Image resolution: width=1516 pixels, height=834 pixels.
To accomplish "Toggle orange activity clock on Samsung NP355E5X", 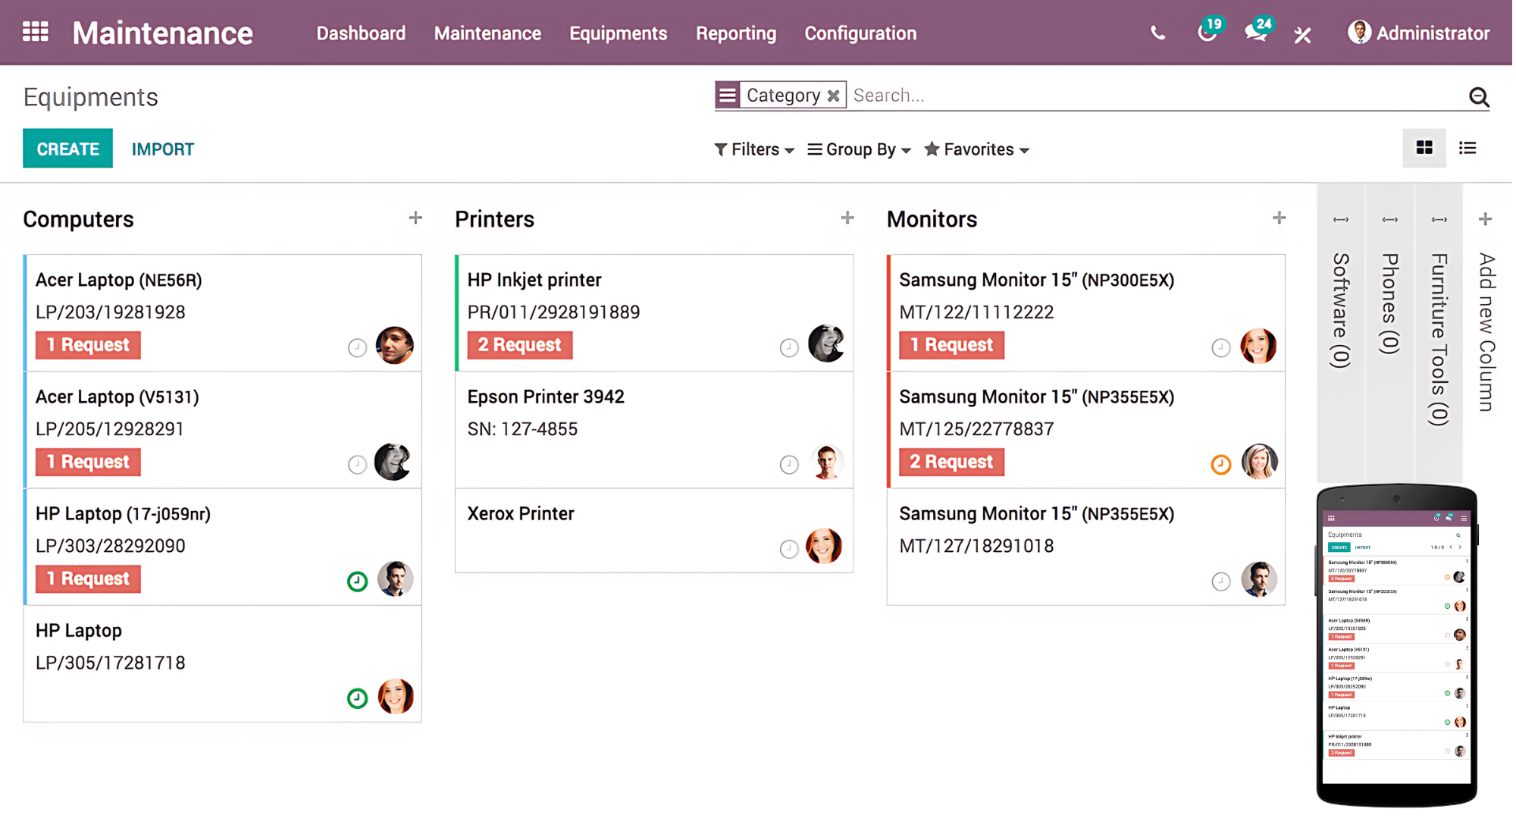I will coord(1220,464).
